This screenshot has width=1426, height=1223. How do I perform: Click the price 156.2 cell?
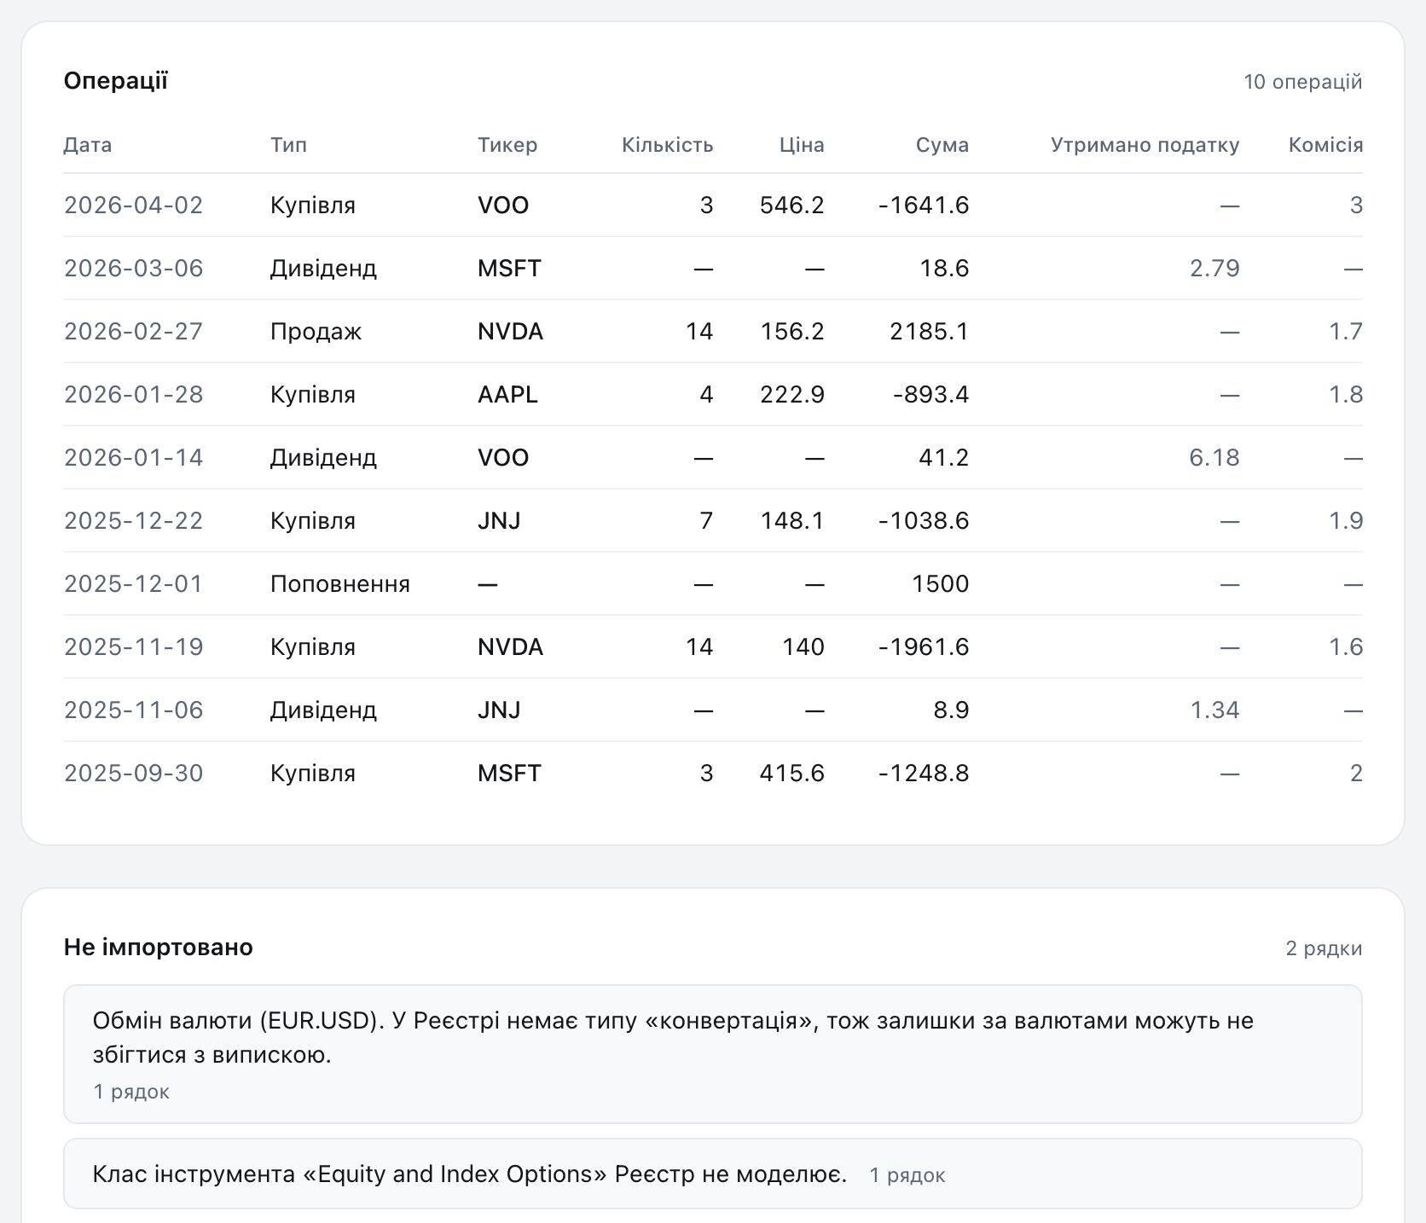792,332
